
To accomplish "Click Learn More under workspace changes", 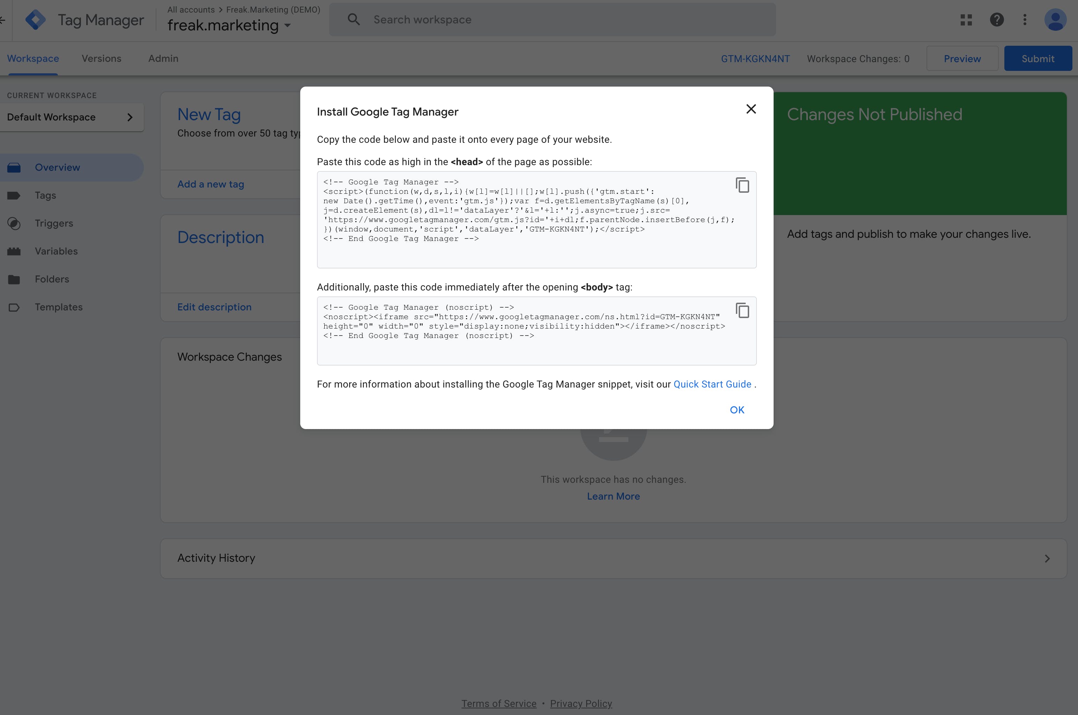I will coord(613,496).
